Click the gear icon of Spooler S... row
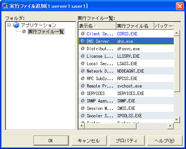Screen dimensions: 186x149 tap(83, 115)
